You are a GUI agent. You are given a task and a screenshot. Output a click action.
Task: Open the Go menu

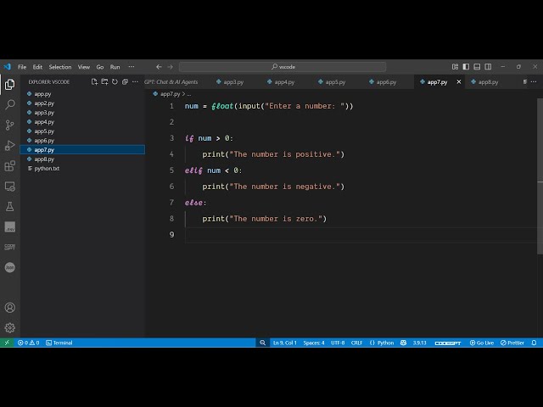100,67
